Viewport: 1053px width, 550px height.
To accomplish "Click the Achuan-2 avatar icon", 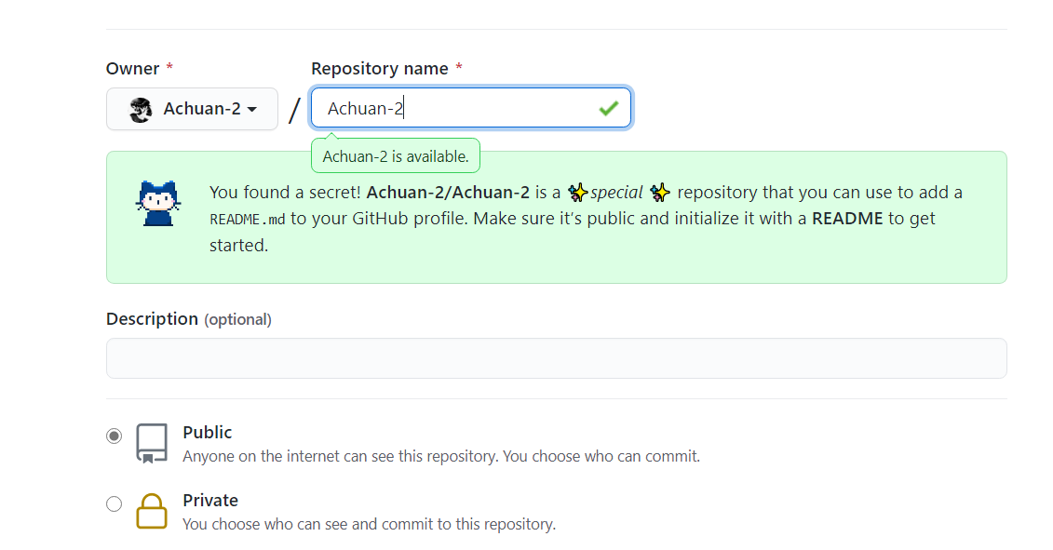I will click(140, 109).
